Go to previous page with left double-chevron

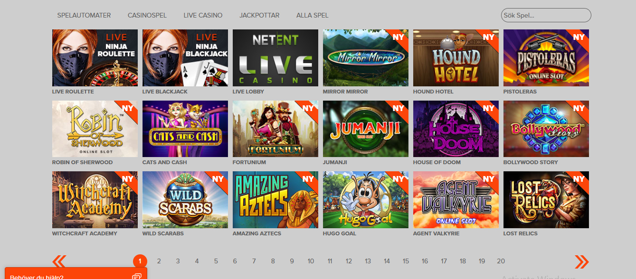tap(59, 261)
